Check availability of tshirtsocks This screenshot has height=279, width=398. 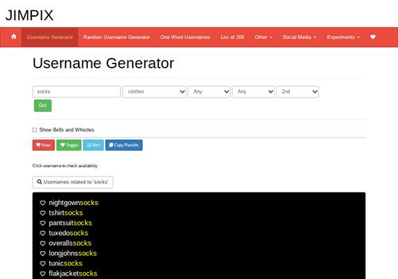click(x=66, y=213)
